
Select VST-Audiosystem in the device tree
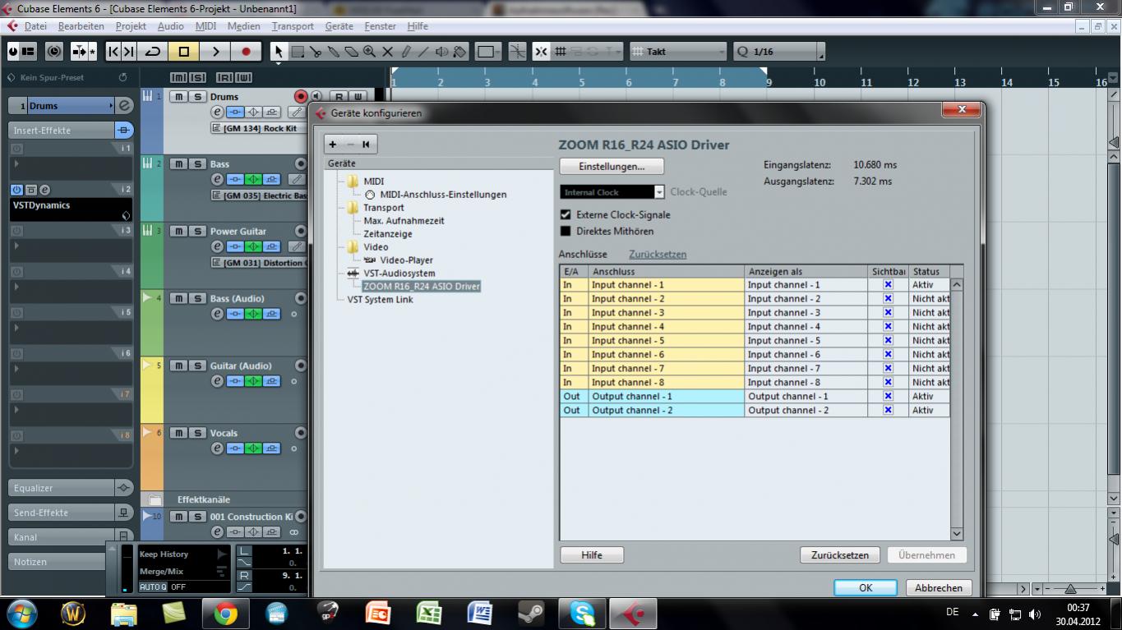399,274
